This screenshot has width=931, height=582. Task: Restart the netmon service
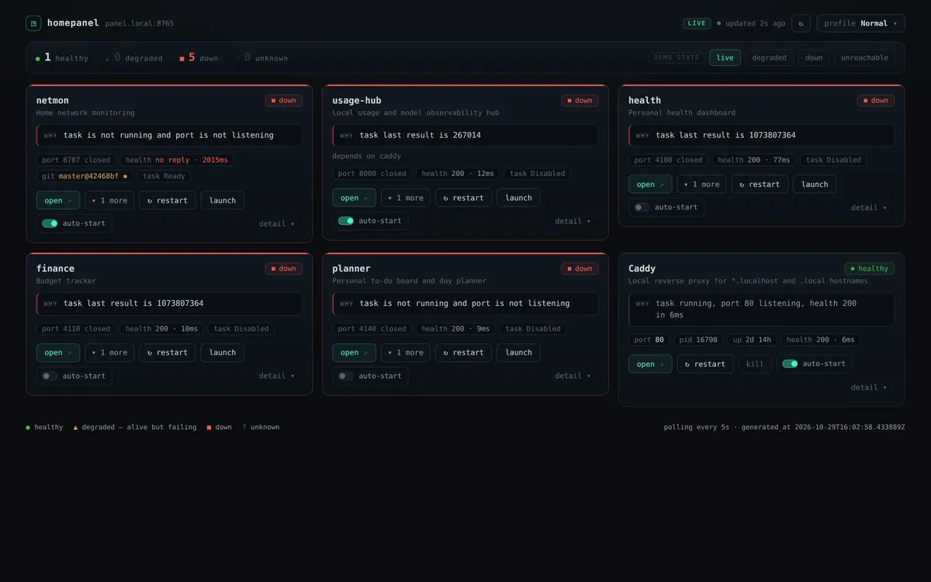coord(168,200)
